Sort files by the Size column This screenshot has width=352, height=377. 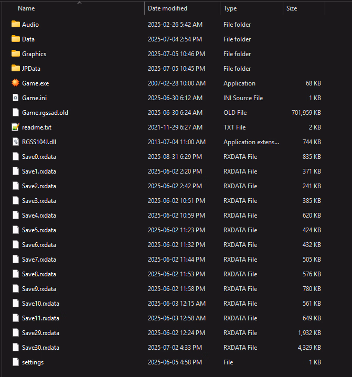click(292, 8)
